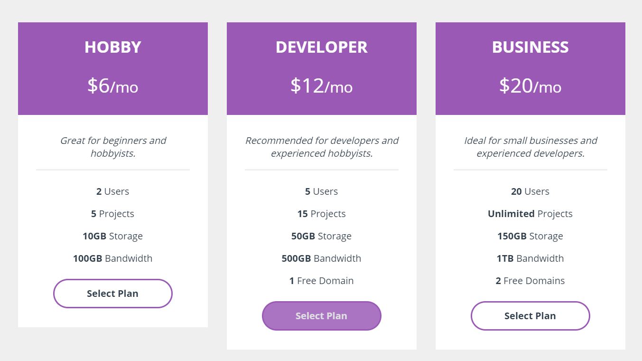The image size is (642, 361).
Task: Click the 15 Projects feature line
Action: tap(321, 214)
